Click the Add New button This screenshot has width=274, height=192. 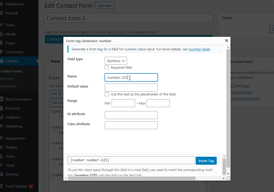click(x=104, y=5)
